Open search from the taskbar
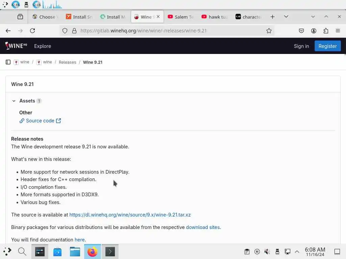Image resolution: width=346 pixels, height=259 pixels. click(x=22, y=252)
